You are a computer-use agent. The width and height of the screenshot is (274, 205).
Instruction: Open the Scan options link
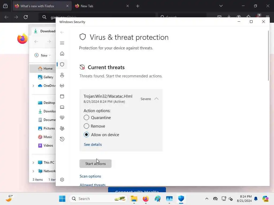[x=90, y=176]
